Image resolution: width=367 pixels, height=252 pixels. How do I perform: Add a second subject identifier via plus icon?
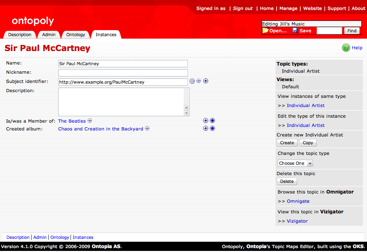click(206, 81)
